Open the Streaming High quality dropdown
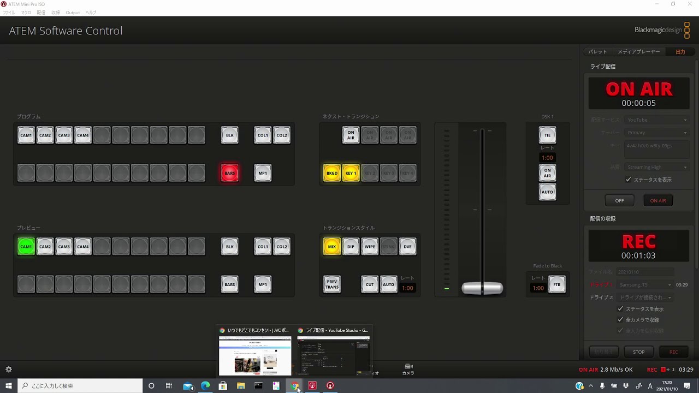699x393 pixels. 656,167
